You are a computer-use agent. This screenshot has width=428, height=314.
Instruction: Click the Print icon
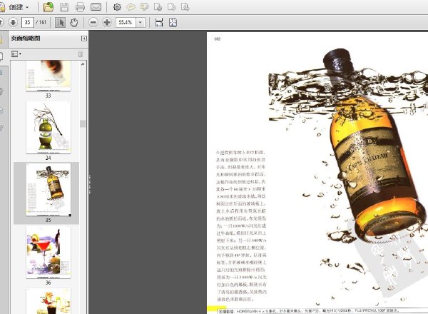coord(80,7)
